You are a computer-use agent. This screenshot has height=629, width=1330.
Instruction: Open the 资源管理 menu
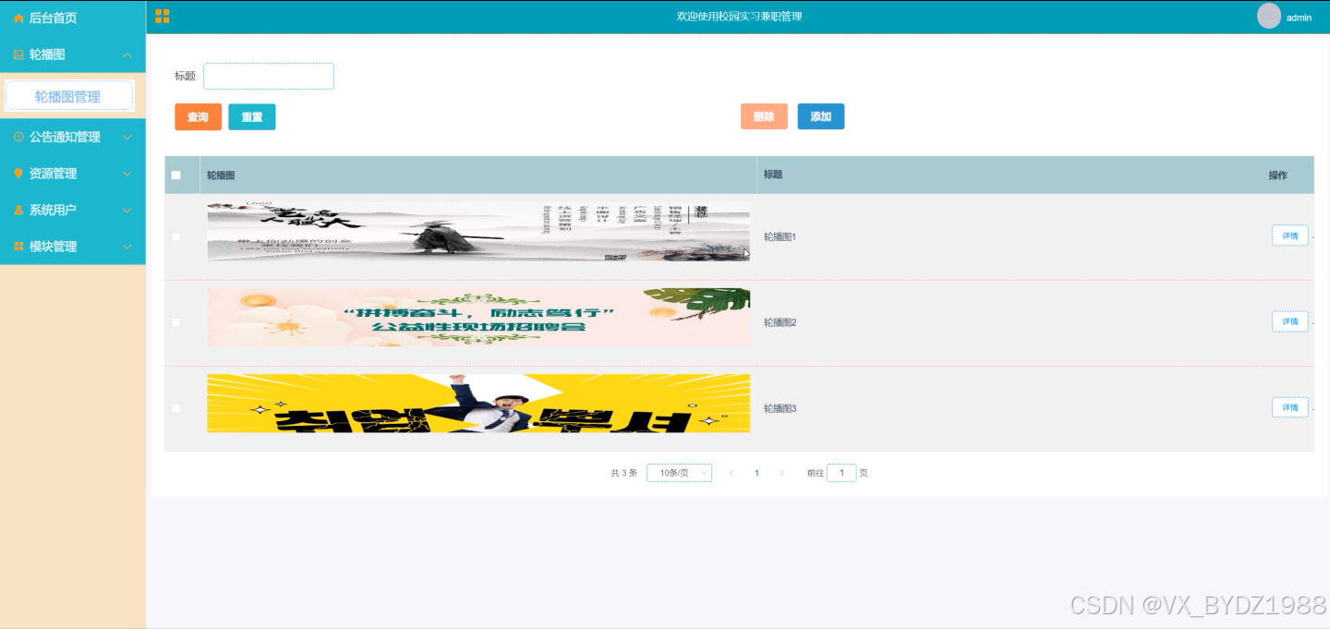(73, 174)
